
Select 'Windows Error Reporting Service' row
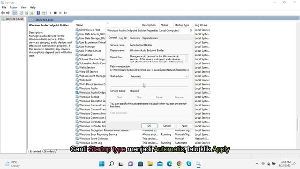[x=142, y=135]
